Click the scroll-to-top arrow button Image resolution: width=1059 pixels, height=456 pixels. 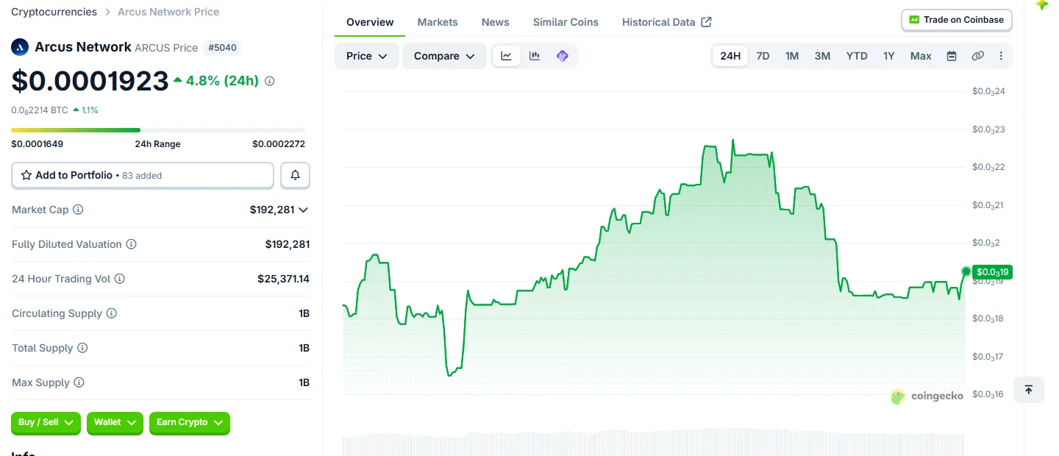pyautogui.click(x=1028, y=390)
